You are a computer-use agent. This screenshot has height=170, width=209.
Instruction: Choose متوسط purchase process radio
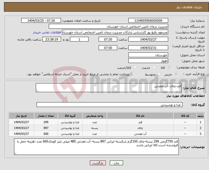tap(159, 74)
